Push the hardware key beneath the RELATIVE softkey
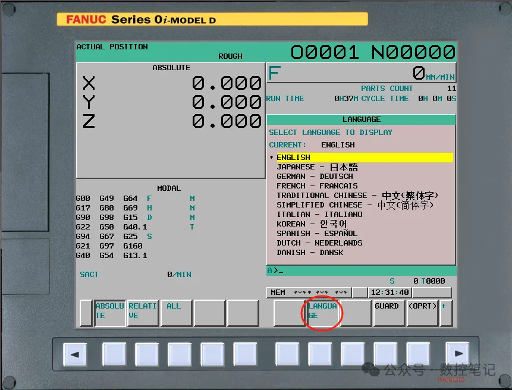Viewport: 512px width, 390px height. (x=147, y=354)
